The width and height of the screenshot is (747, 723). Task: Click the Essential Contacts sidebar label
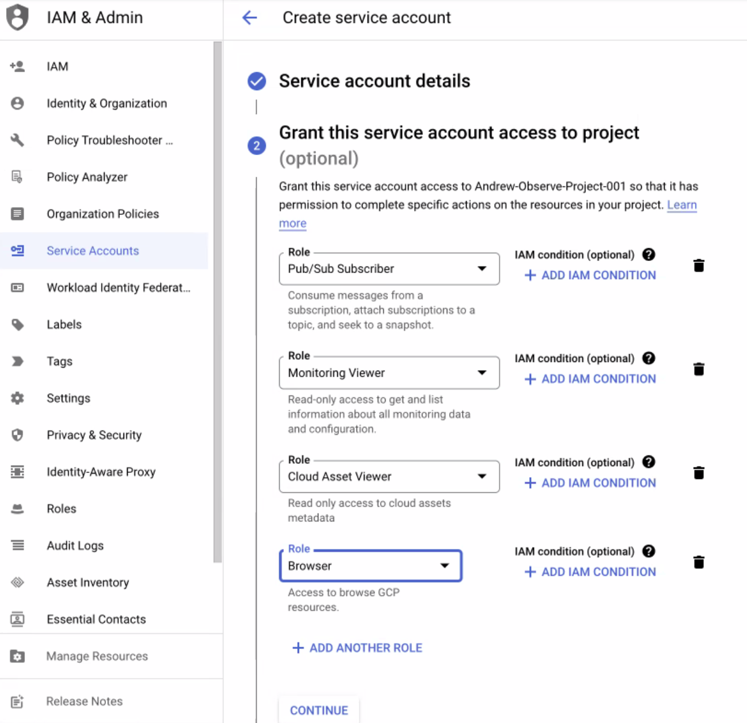point(96,619)
